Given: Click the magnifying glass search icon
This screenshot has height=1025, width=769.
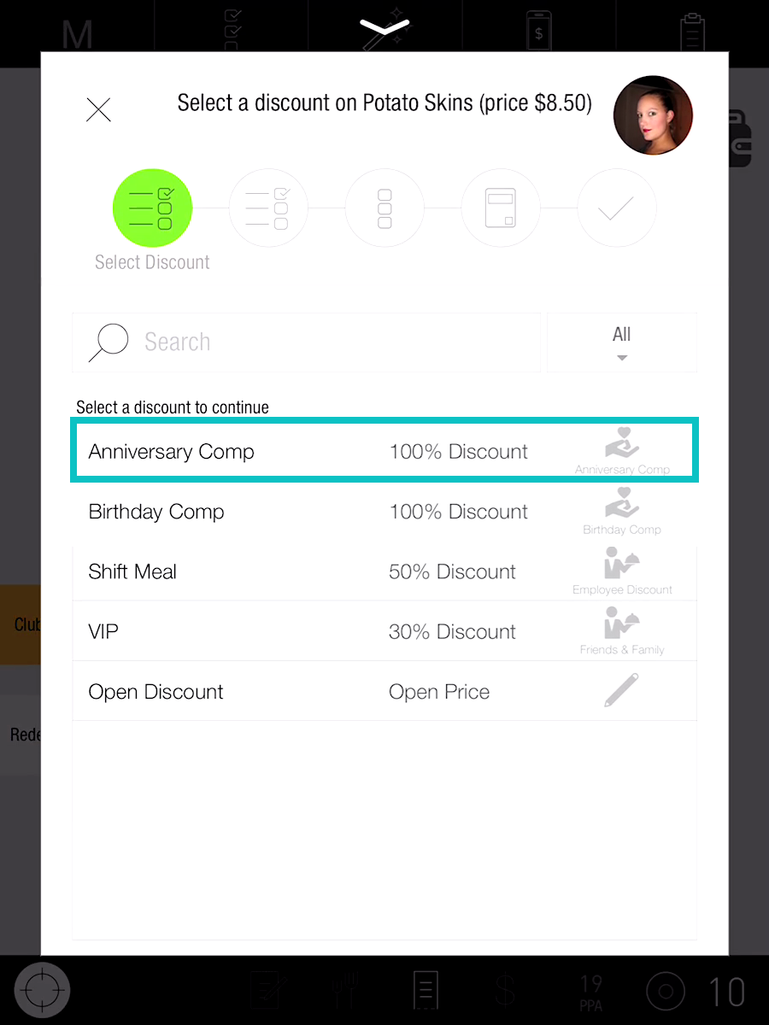Looking at the screenshot, I should 109,343.
